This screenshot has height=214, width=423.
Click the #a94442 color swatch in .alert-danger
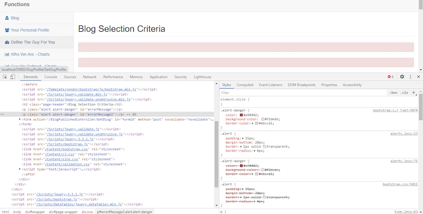pos(241,115)
